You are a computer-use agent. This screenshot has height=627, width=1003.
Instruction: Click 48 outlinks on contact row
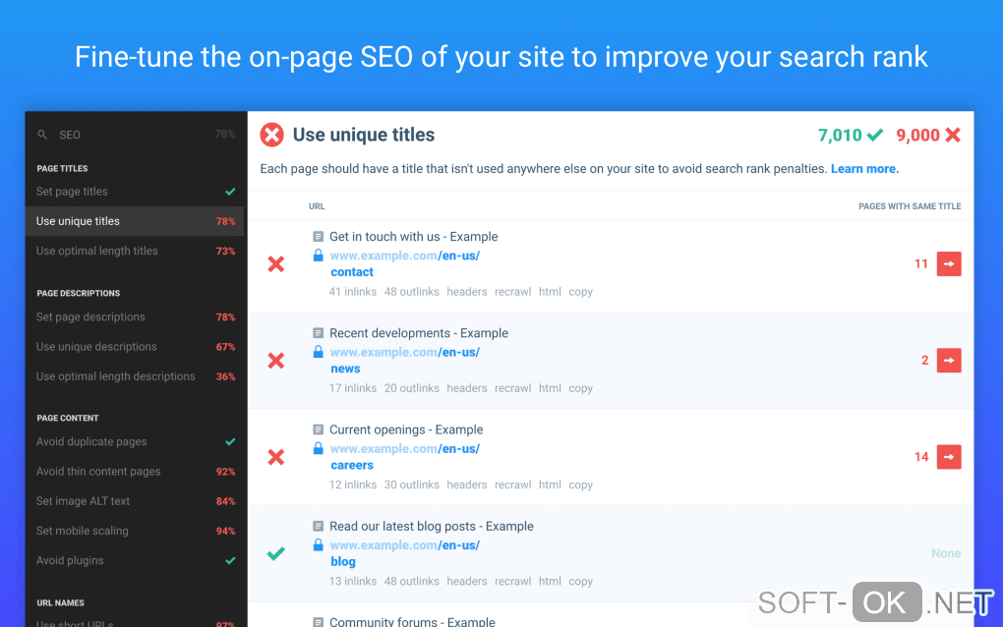[x=411, y=292]
